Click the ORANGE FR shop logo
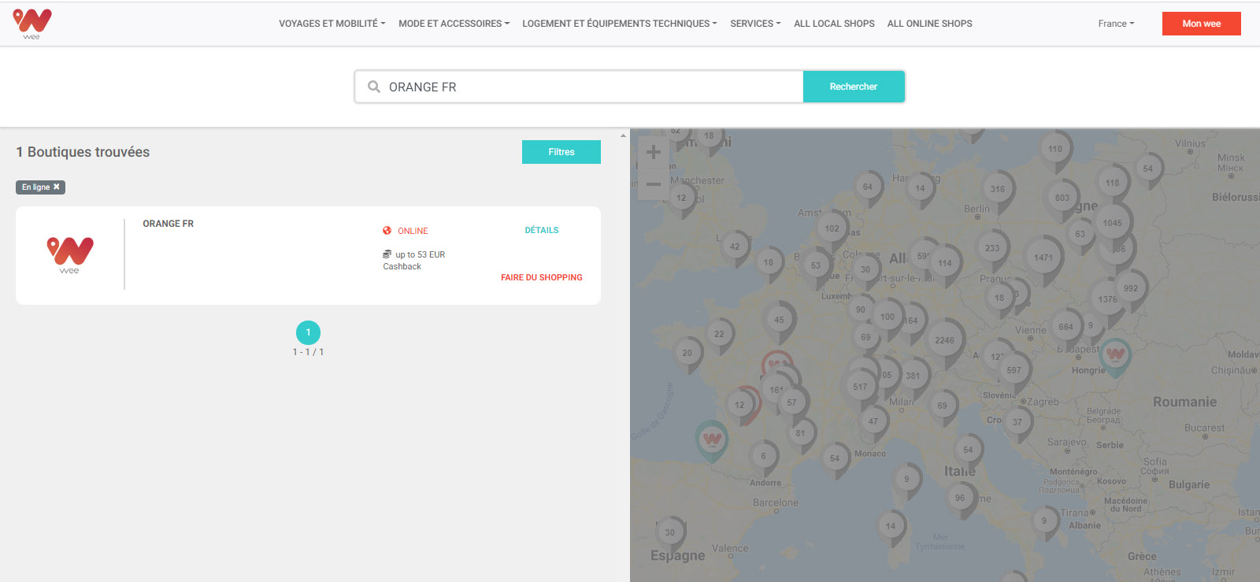1260x582 pixels. [x=70, y=255]
